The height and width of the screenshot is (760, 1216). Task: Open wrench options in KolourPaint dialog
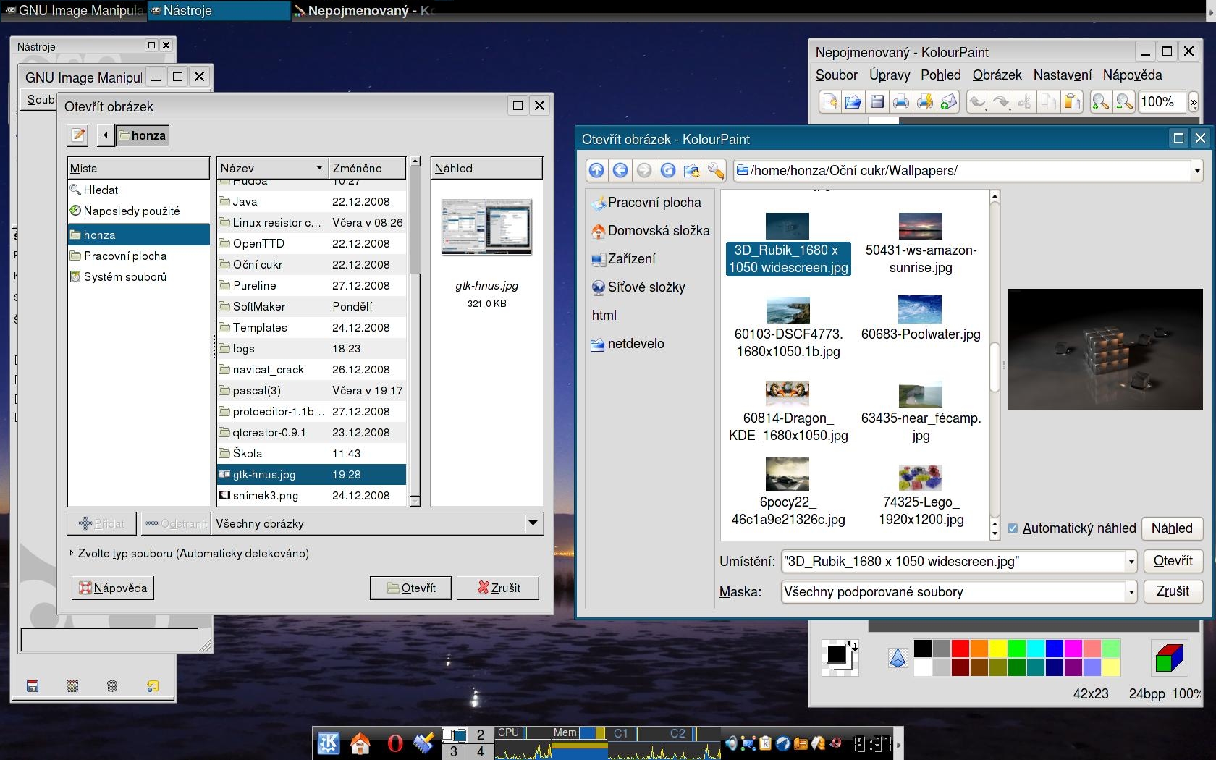(716, 170)
